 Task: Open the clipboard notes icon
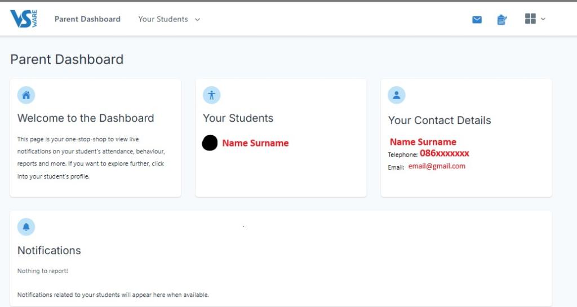501,20
